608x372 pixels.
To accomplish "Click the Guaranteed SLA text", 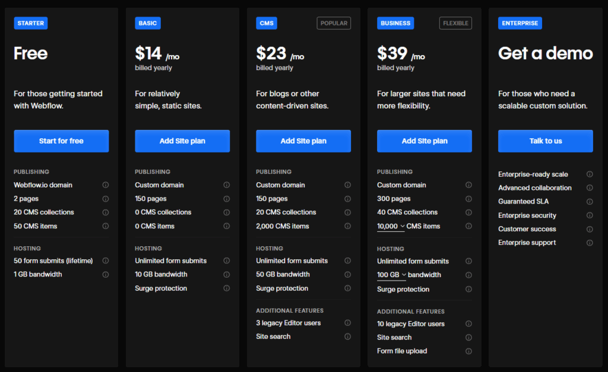I will 524,202.
